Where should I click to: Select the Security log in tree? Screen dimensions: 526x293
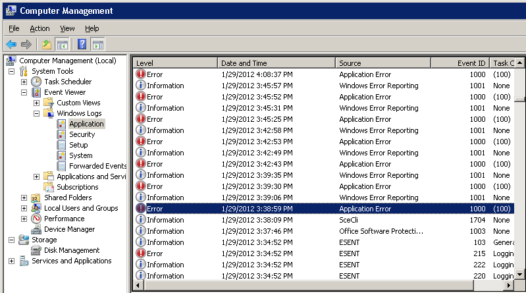click(x=82, y=134)
